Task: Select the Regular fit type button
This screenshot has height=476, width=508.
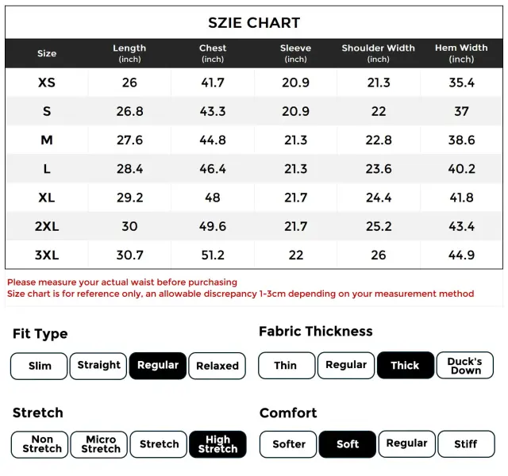Action: click(x=158, y=366)
